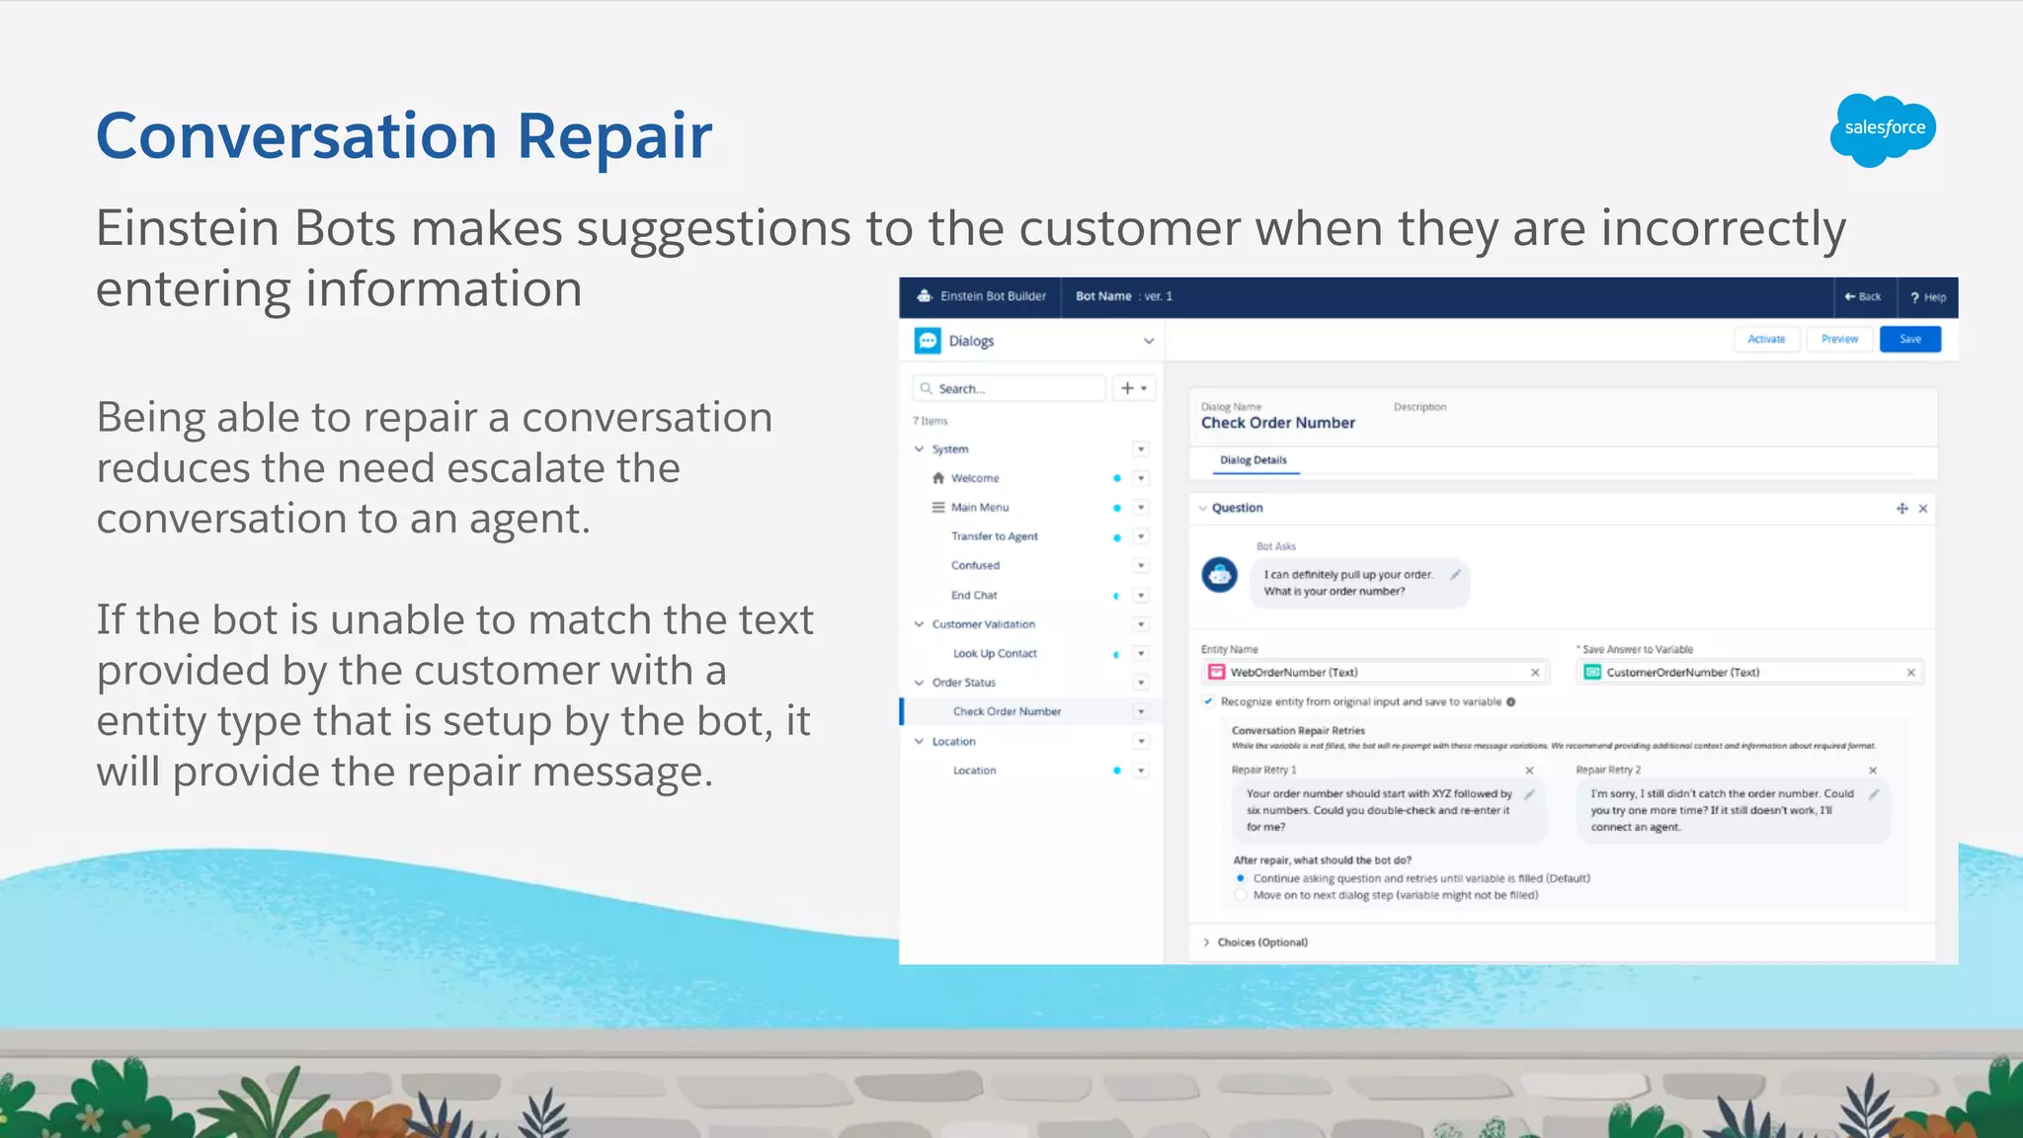Select the End Chat dialog
Screen dimensions: 2023x1138
[x=974, y=596]
